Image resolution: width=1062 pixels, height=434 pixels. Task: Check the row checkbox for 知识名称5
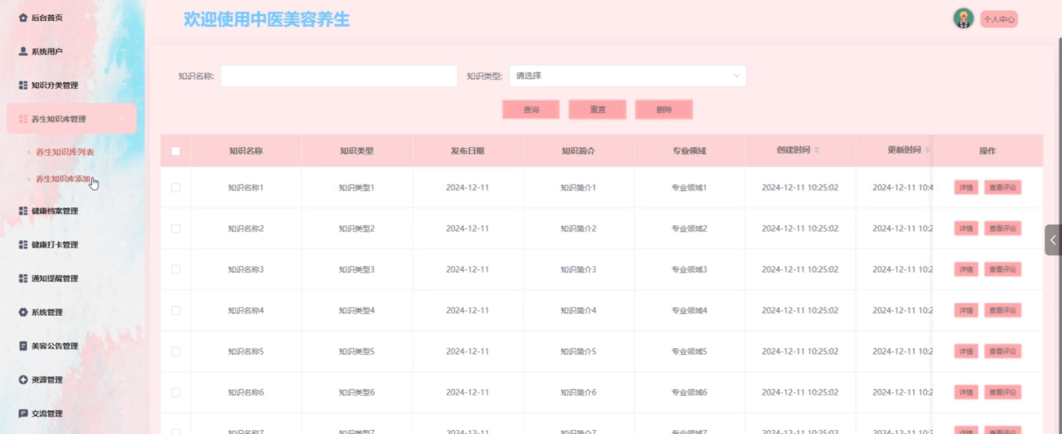point(176,352)
